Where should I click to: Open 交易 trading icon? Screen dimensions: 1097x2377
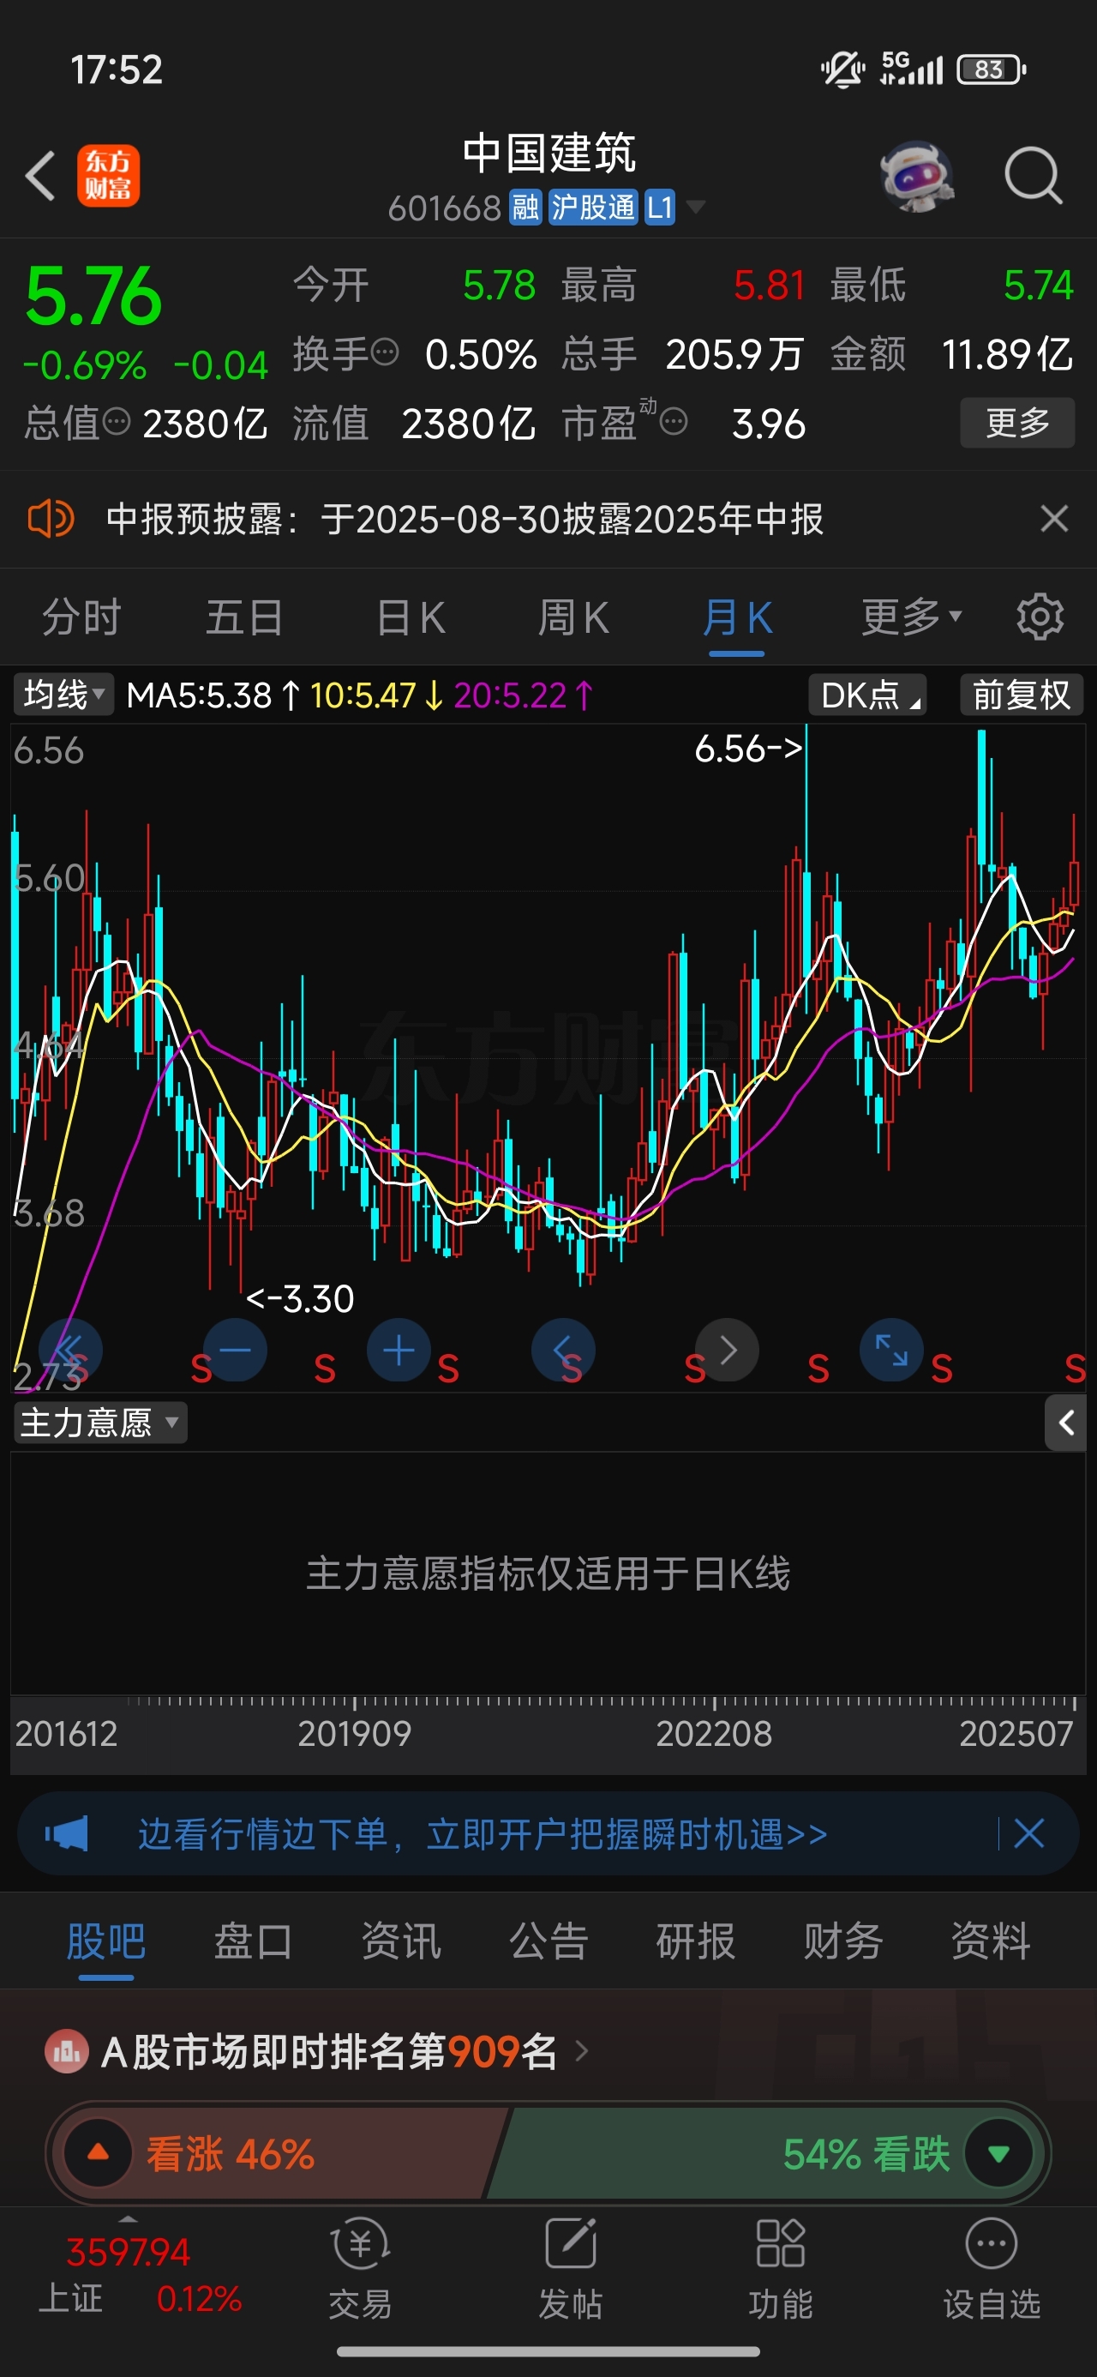click(x=361, y=2270)
